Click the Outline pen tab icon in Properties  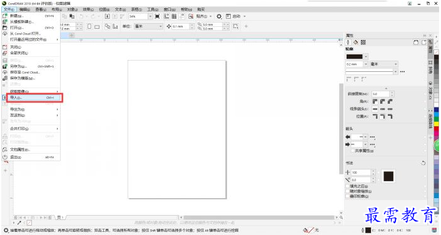tap(348, 42)
